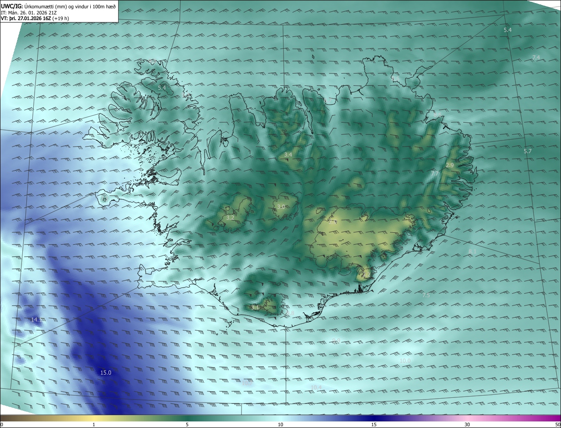Click the 7.7 value in eastern Iceland

click(435, 174)
